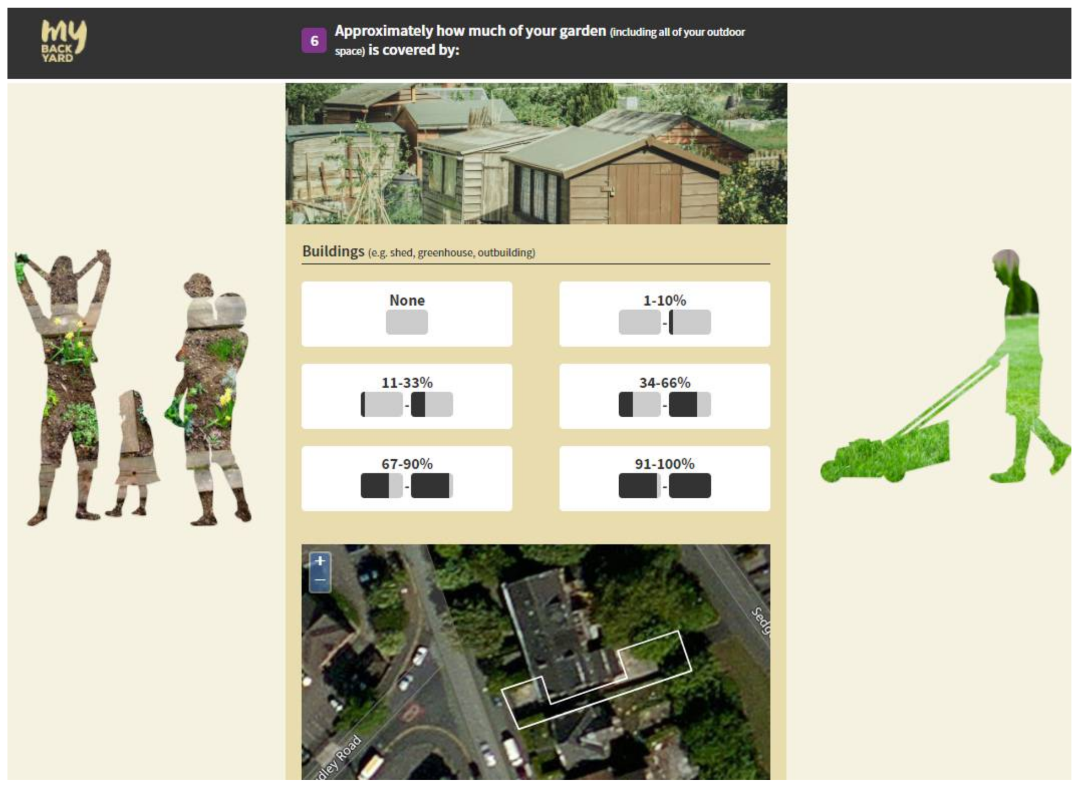Click the empty grey bar under None
The image size is (1081, 789).
click(x=406, y=322)
